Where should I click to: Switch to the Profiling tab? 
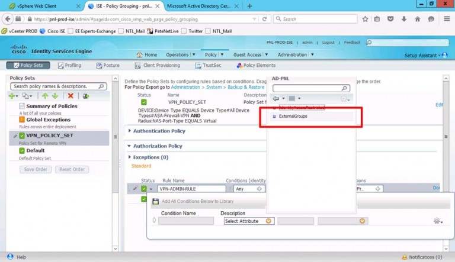click(69, 65)
